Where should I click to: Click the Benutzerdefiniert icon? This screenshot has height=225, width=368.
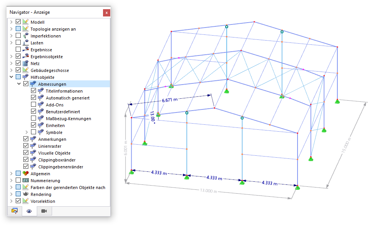click(41, 111)
